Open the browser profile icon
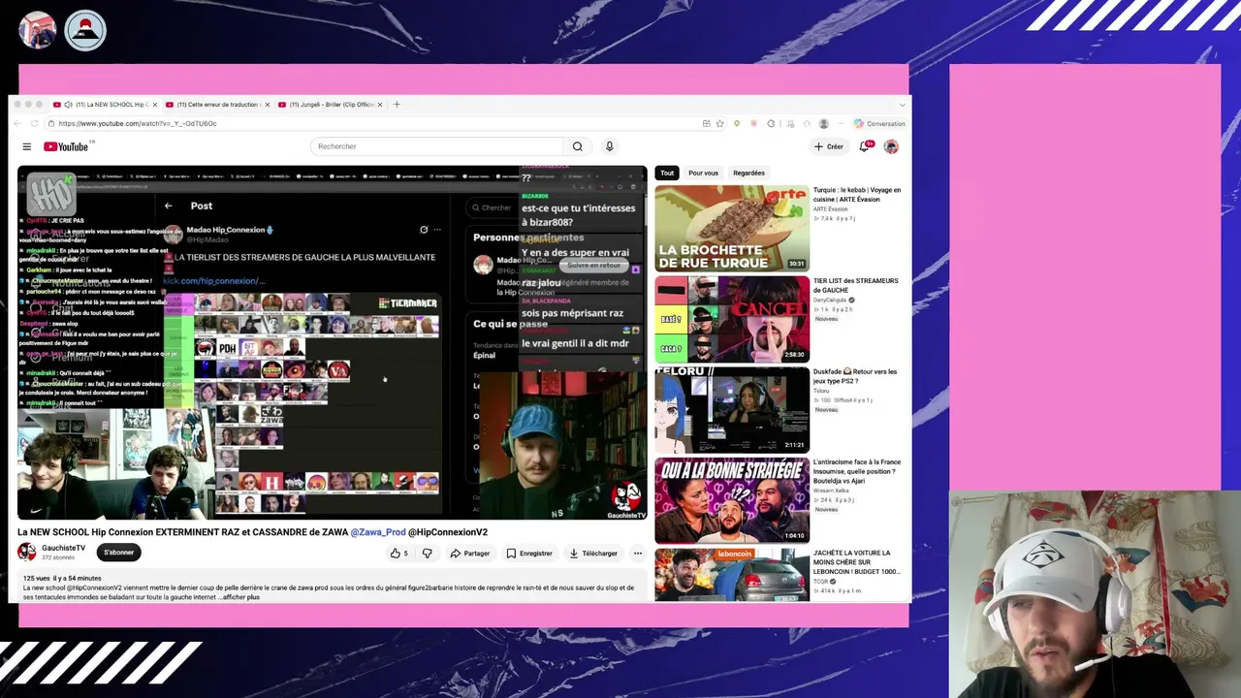1241x698 pixels. point(823,123)
